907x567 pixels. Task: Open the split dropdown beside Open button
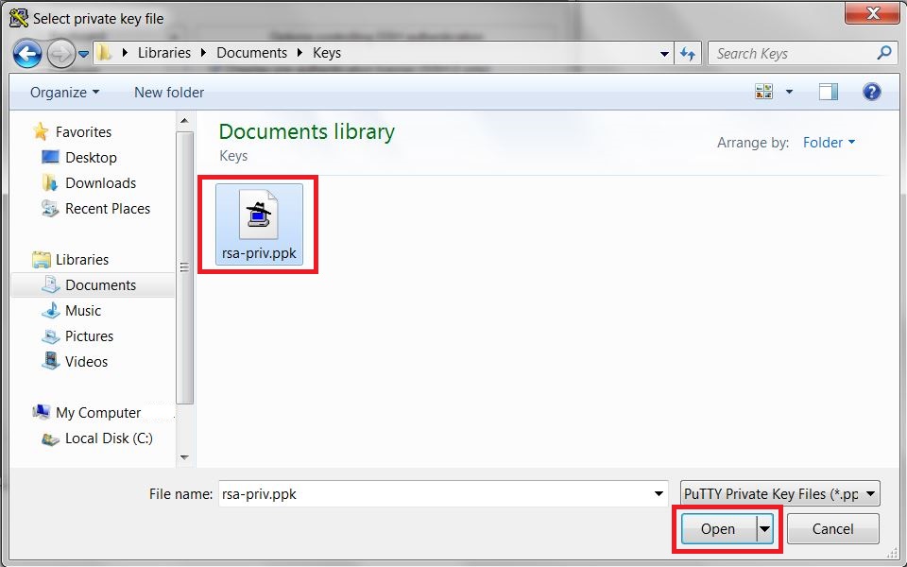click(x=764, y=528)
